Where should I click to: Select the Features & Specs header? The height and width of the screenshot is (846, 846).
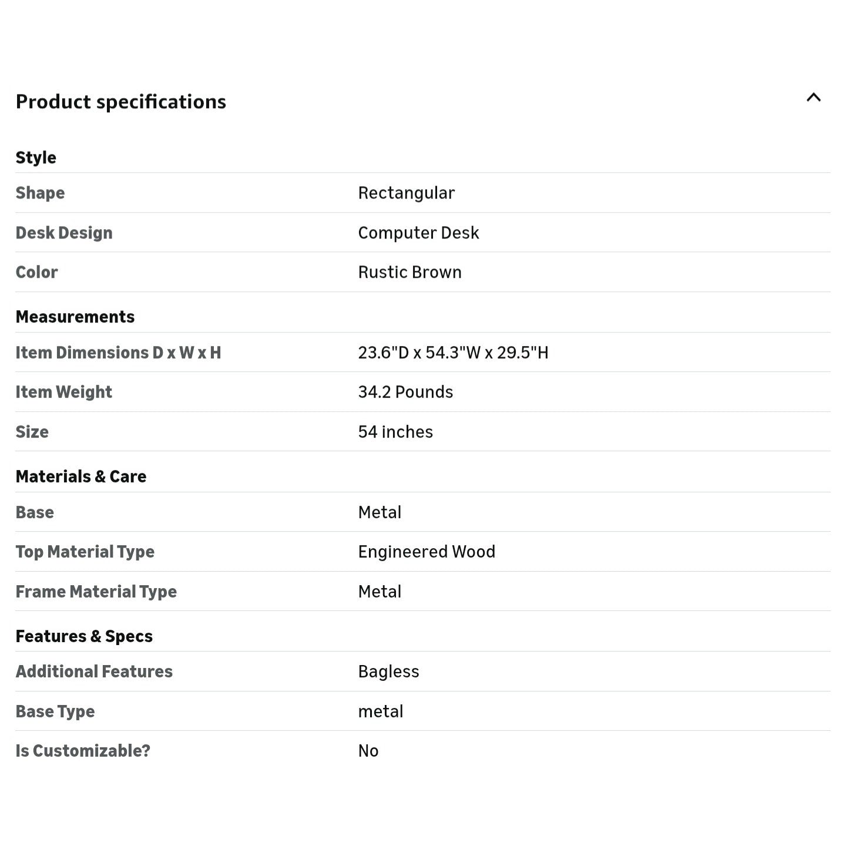[x=84, y=636]
